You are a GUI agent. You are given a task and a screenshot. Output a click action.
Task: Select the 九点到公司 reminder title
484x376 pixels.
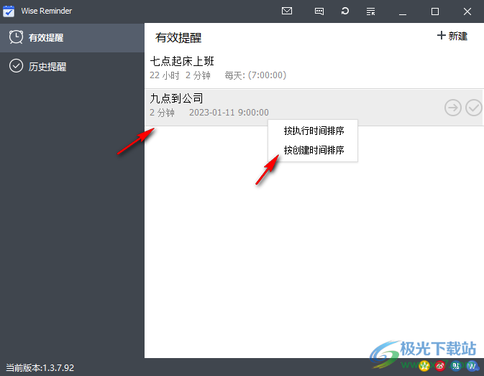tap(176, 98)
